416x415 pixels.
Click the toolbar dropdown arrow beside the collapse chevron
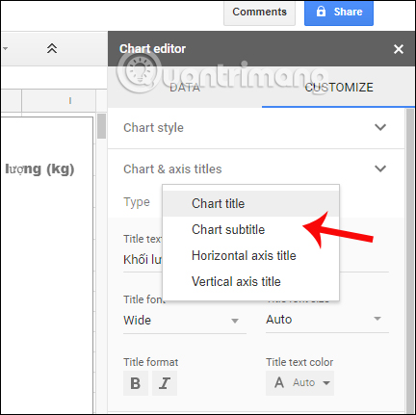tap(5, 49)
